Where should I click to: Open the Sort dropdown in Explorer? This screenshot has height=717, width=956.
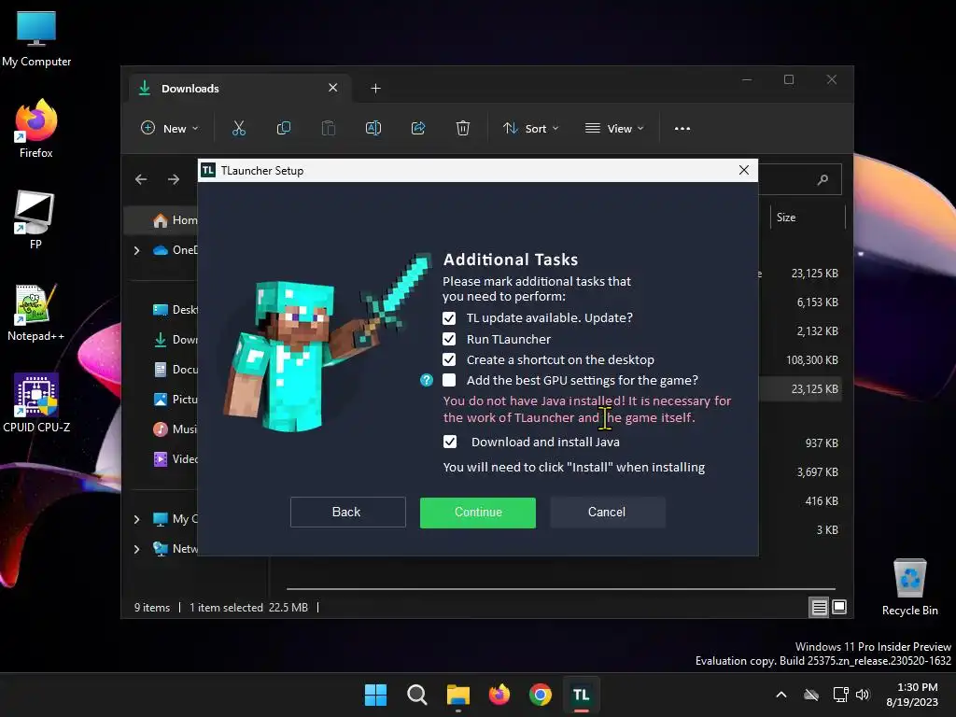coord(530,129)
